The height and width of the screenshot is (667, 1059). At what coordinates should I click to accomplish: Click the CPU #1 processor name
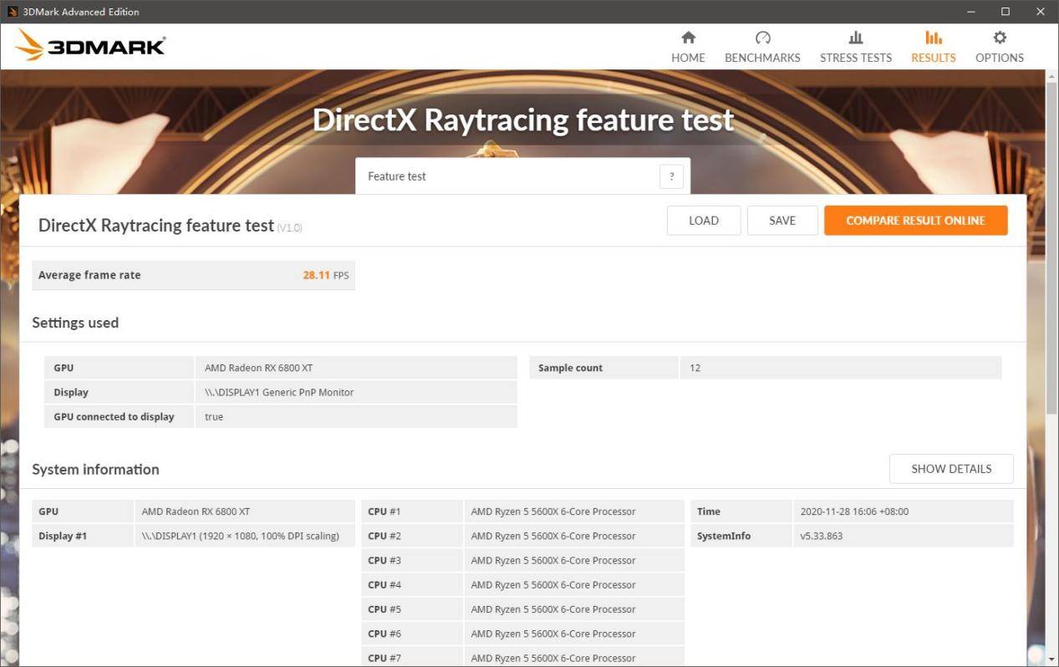pyautogui.click(x=553, y=512)
